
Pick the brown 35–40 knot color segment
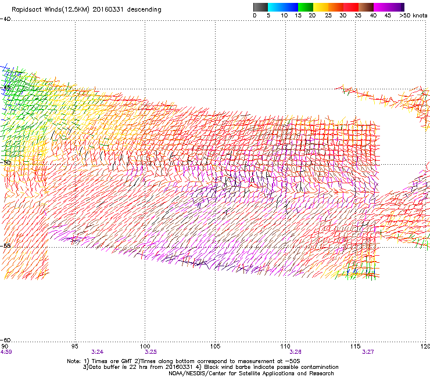tap(366, 7)
